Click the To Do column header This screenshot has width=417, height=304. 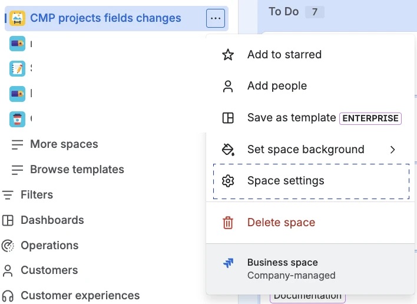[x=283, y=12]
